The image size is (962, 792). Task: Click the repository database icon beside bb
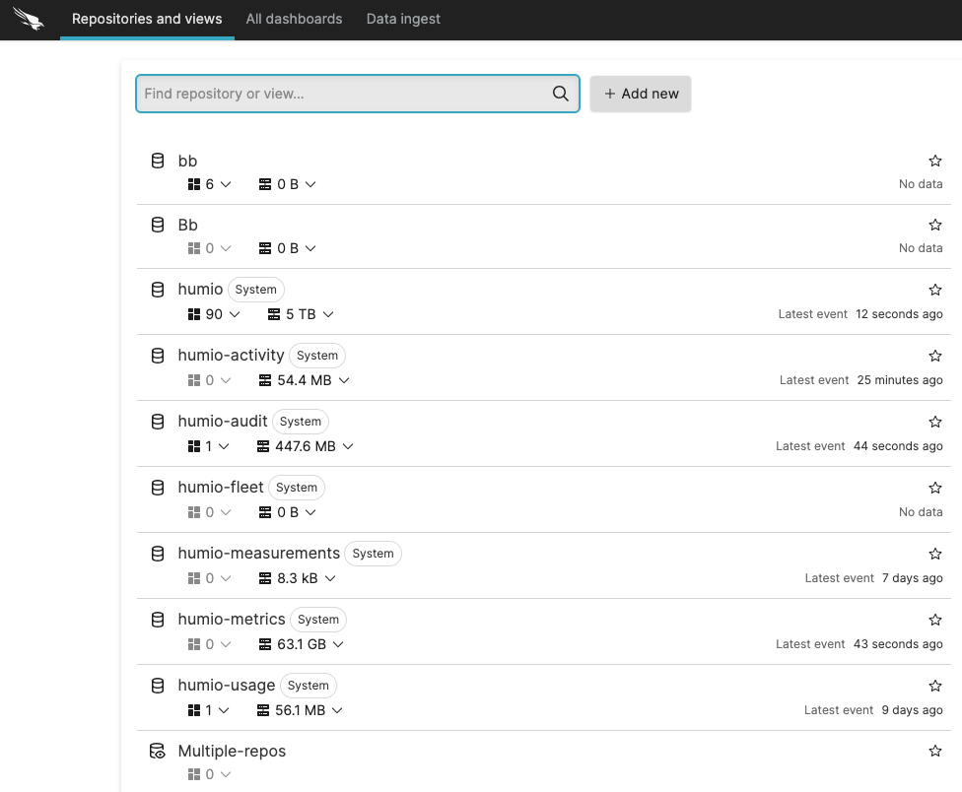pos(158,160)
